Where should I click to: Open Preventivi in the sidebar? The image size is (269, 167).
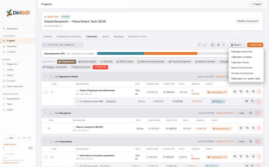coord(18,46)
